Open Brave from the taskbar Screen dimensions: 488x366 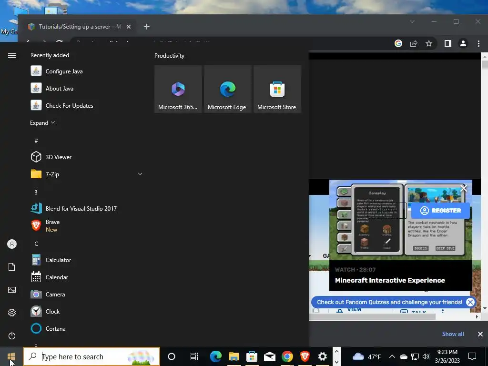(x=305, y=356)
